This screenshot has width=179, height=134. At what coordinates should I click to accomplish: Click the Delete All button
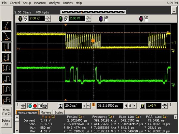(7, 122)
